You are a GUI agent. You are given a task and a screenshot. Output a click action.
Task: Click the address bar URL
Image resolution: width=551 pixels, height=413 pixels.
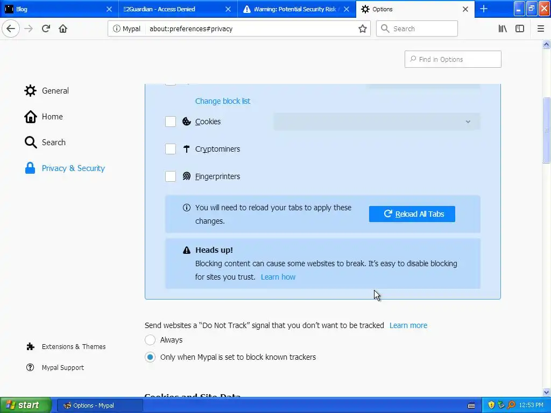coord(191,29)
